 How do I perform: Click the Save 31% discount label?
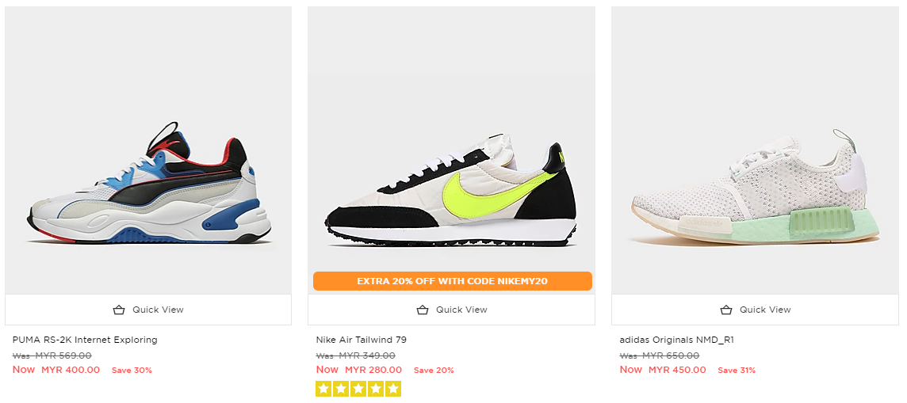pos(737,371)
